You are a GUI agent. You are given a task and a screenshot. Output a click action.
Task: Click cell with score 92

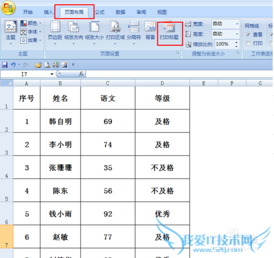[108, 214]
